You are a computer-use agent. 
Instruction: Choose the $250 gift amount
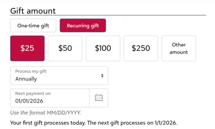(x=141, y=48)
